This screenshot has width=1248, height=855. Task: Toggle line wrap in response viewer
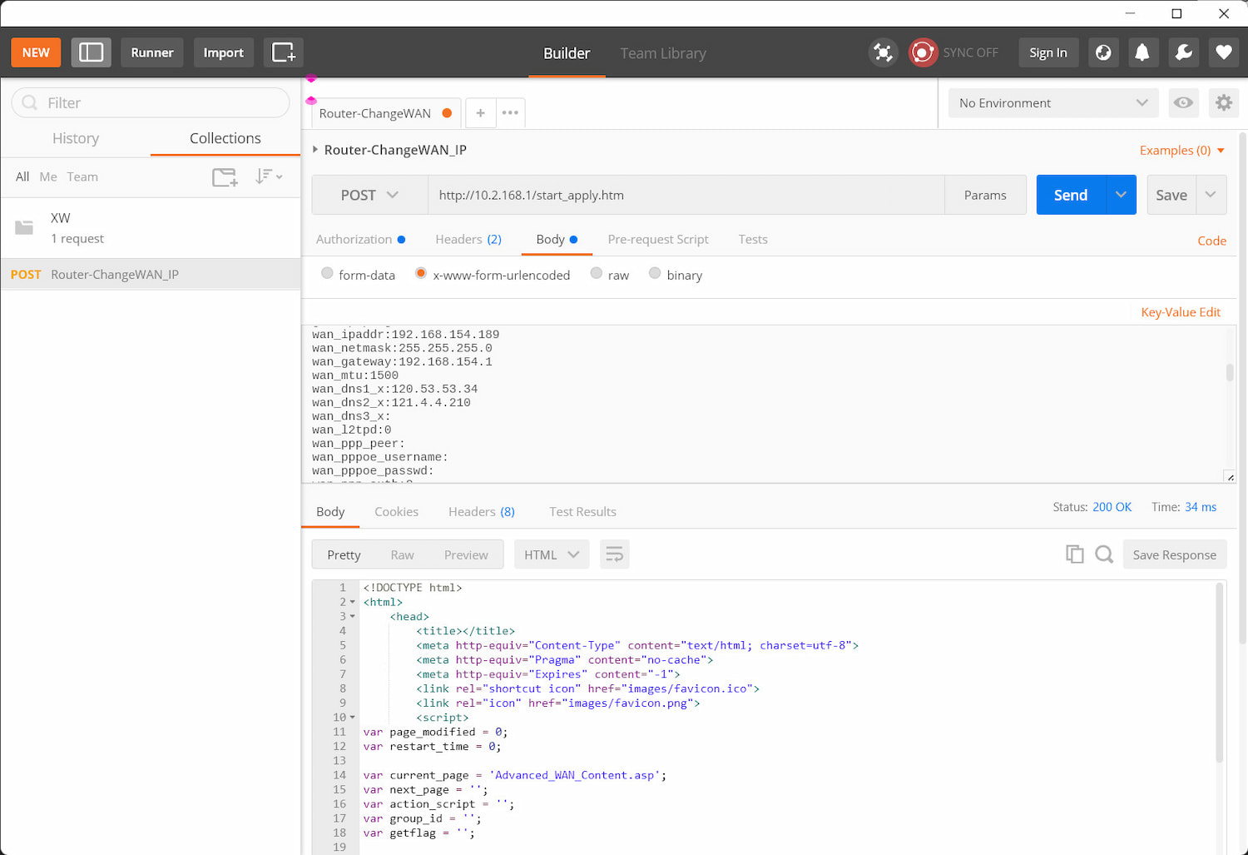coord(614,554)
